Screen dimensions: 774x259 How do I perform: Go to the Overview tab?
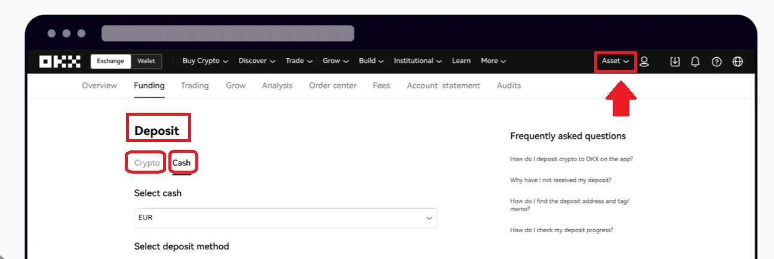[99, 85]
